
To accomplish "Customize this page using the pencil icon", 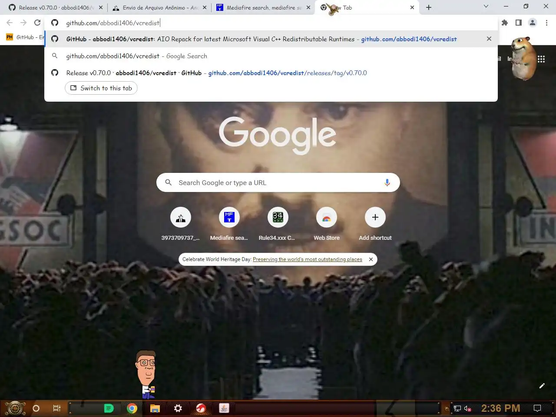I will pyautogui.click(x=542, y=386).
